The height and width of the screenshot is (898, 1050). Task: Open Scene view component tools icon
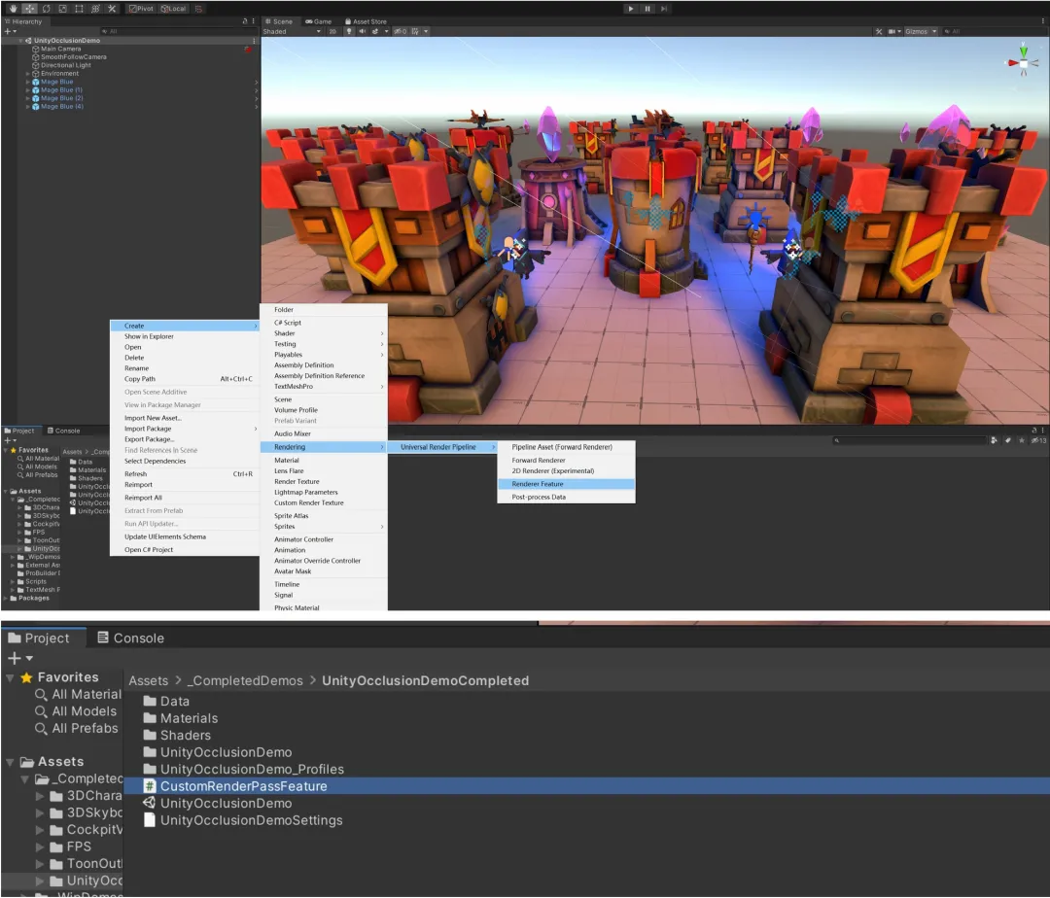(879, 31)
